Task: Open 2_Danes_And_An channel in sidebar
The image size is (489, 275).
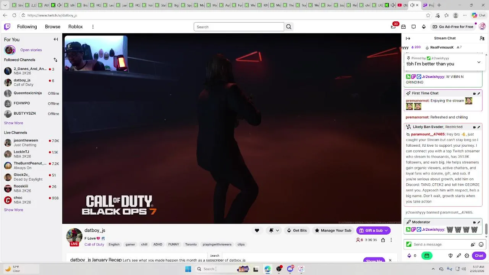Action: [31, 71]
